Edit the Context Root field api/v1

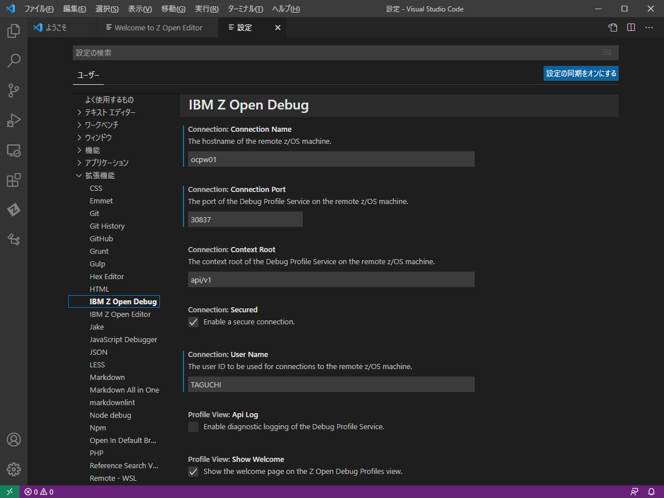tap(331, 280)
